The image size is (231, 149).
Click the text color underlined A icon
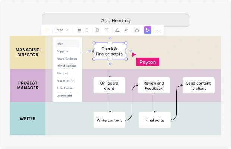(117, 30)
